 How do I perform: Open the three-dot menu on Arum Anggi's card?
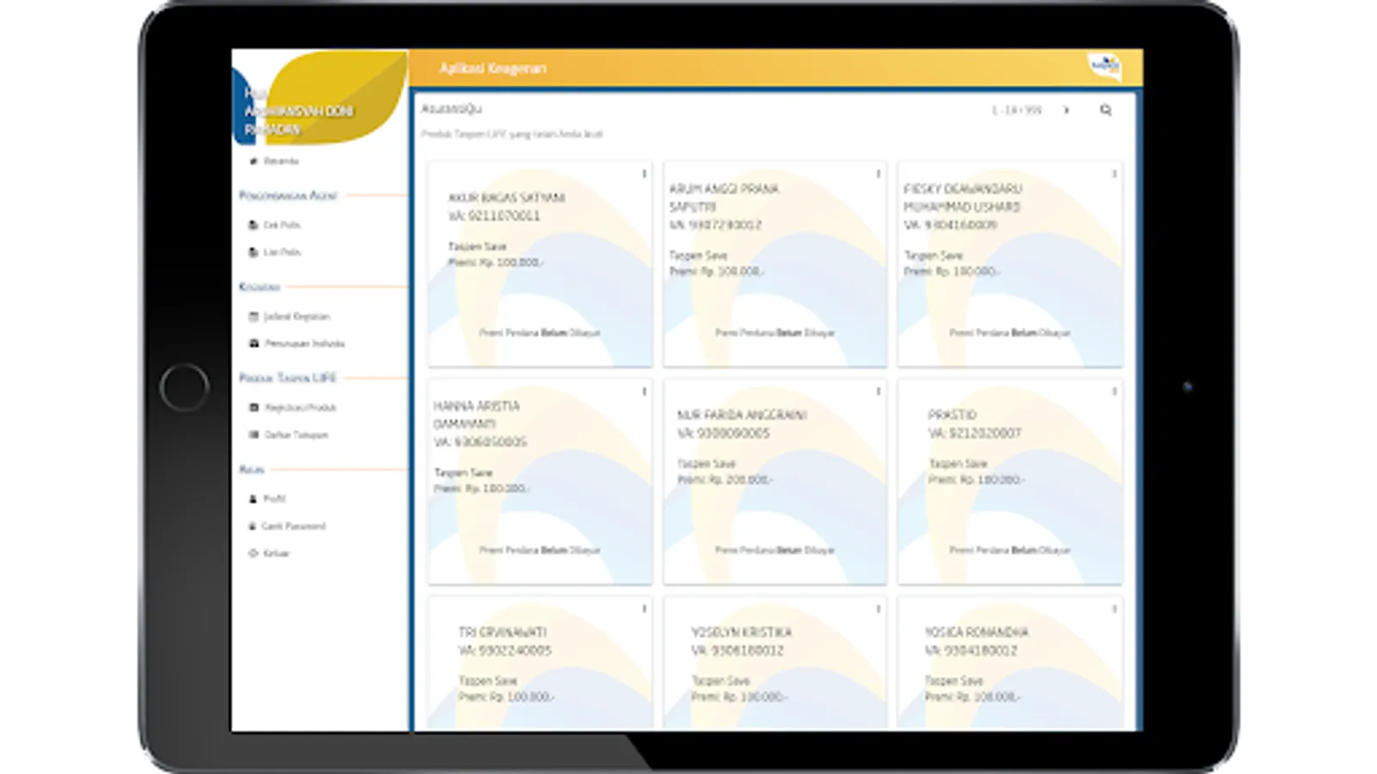(878, 174)
